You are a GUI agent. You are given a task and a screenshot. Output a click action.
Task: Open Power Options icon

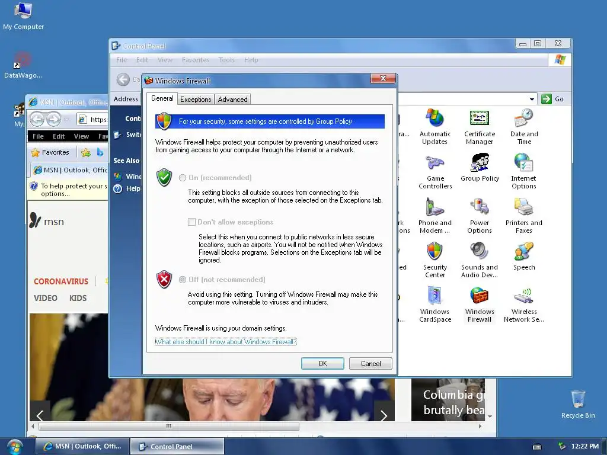point(479,216)
